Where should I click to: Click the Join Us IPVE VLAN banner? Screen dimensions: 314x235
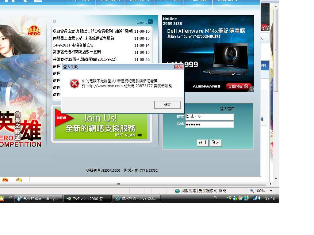click(101, 126)
